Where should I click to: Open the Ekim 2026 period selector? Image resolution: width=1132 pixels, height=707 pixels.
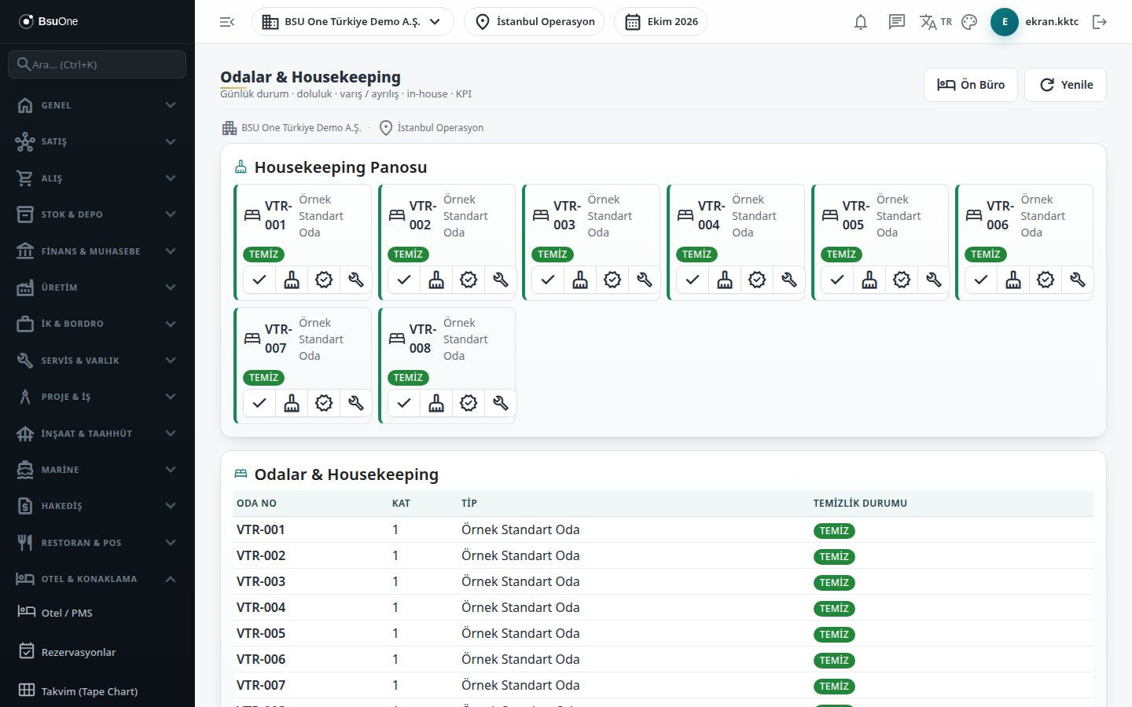click(x=661, y=22)
